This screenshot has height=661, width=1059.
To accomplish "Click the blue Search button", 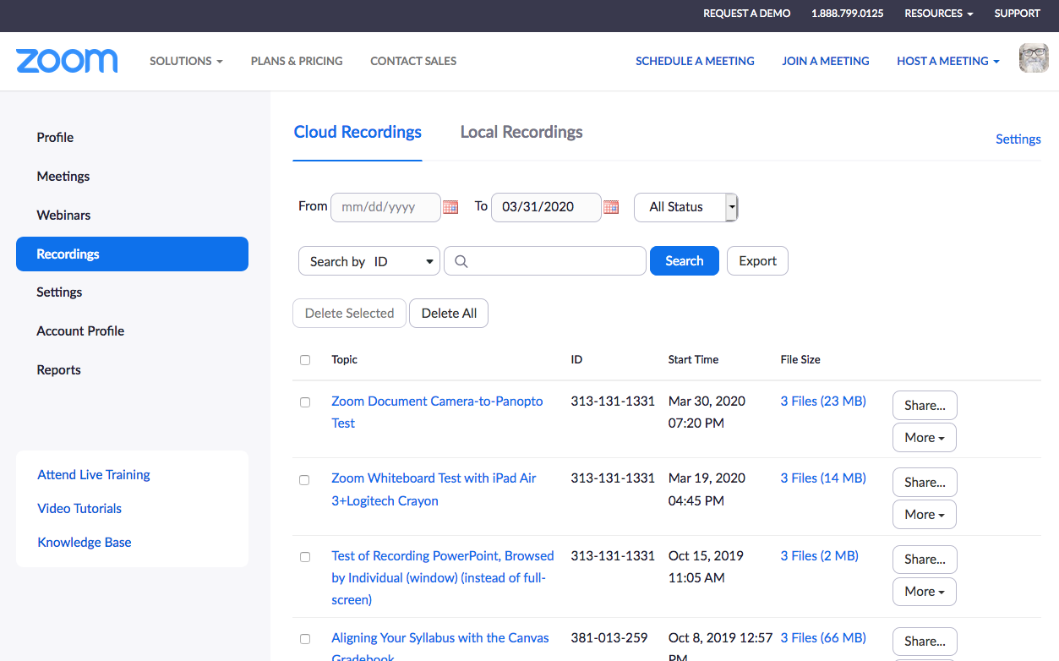I will [684, 261].
